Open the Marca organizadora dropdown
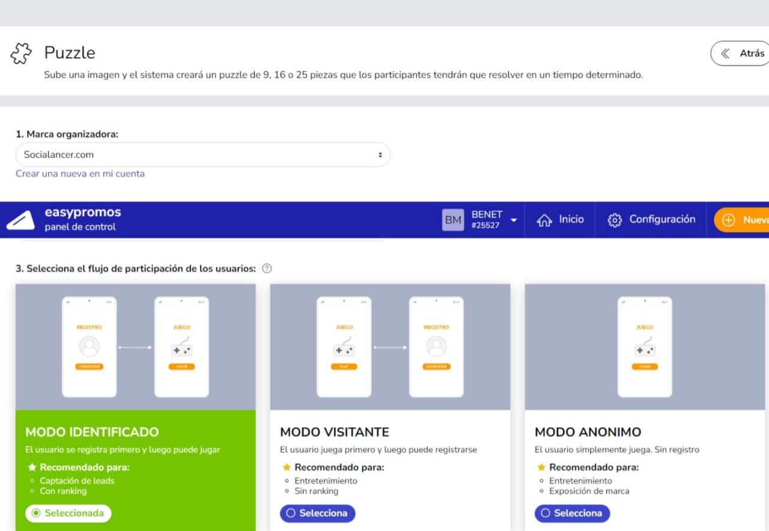 202,155
